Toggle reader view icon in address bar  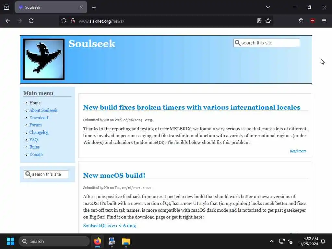(x=259, y=21)
